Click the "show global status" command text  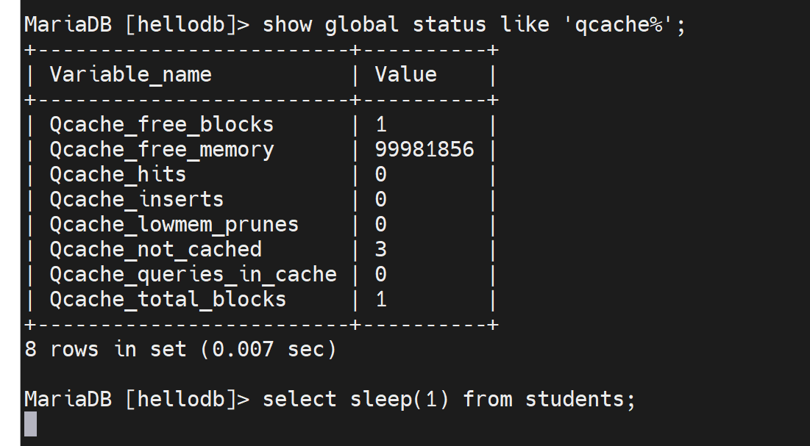[x=374, y=24]
